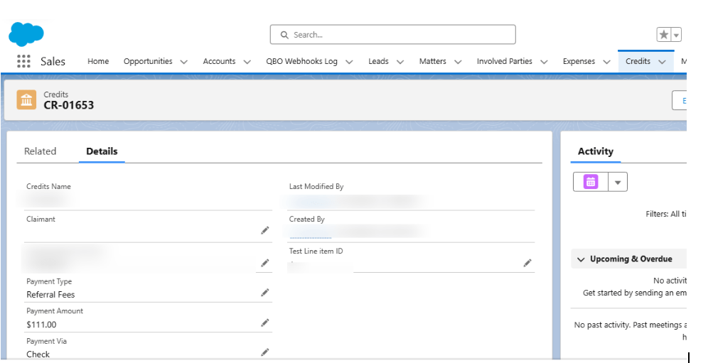Expand the Opportunities tab chevron
The image size is (713, 363).
183,62
